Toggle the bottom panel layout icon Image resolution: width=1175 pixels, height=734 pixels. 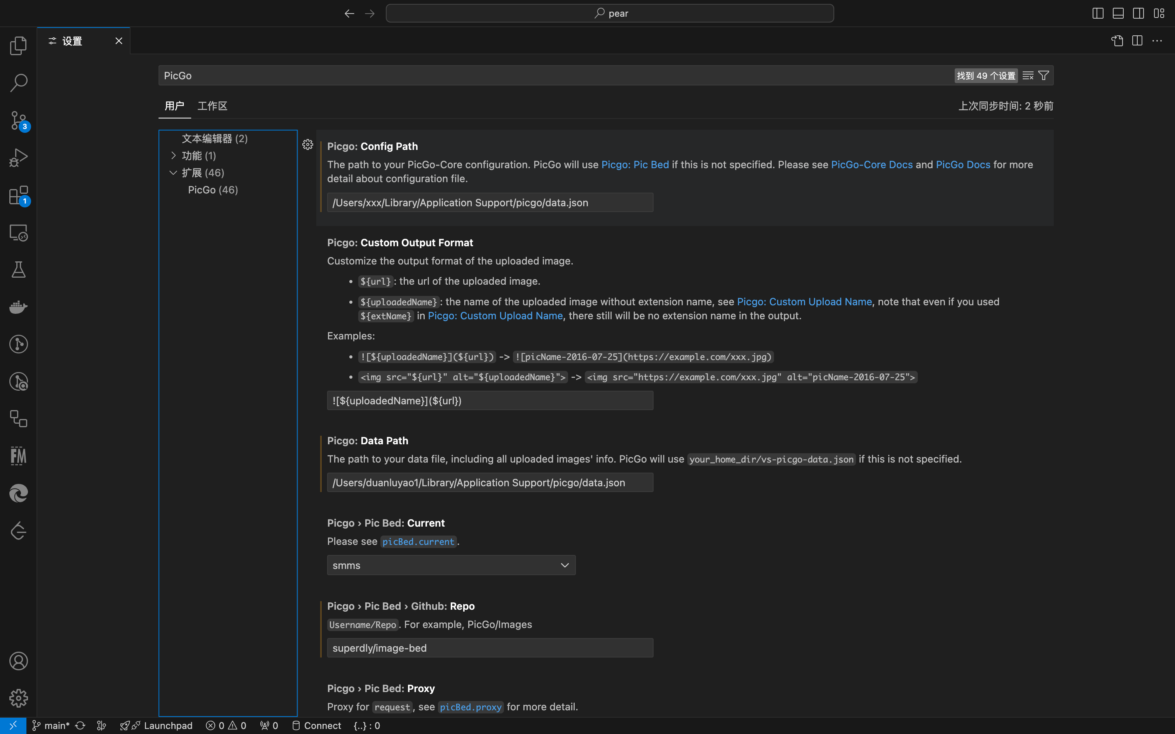point(1118,13)
